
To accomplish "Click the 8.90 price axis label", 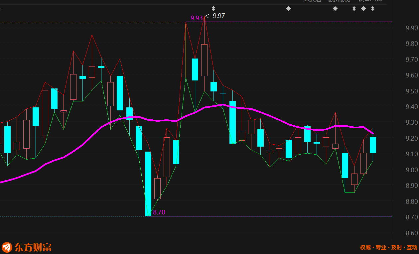I will (x=412, y=186).
